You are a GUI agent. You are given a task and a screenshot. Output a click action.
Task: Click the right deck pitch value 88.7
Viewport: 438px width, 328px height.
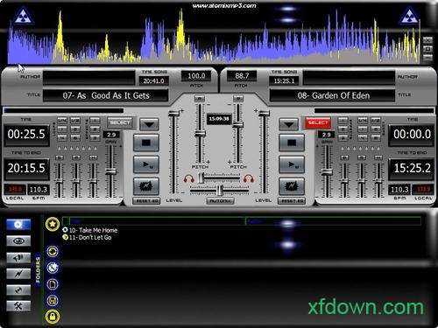[242, 76]
